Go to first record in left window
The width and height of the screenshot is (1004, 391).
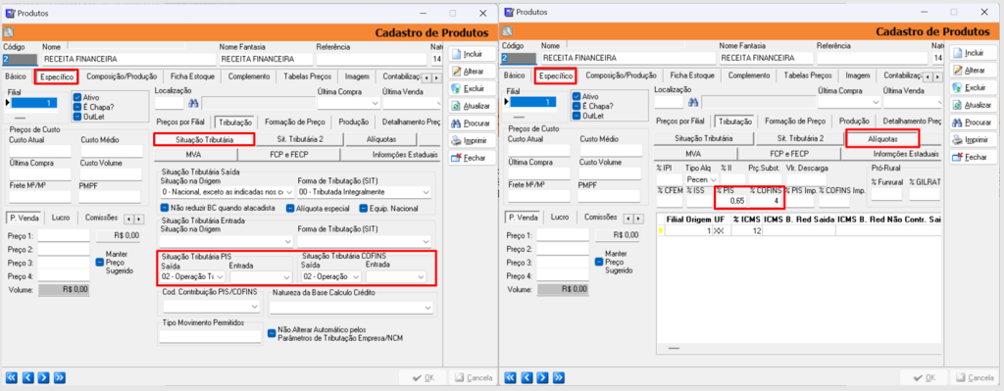click(x=11, y=377)
